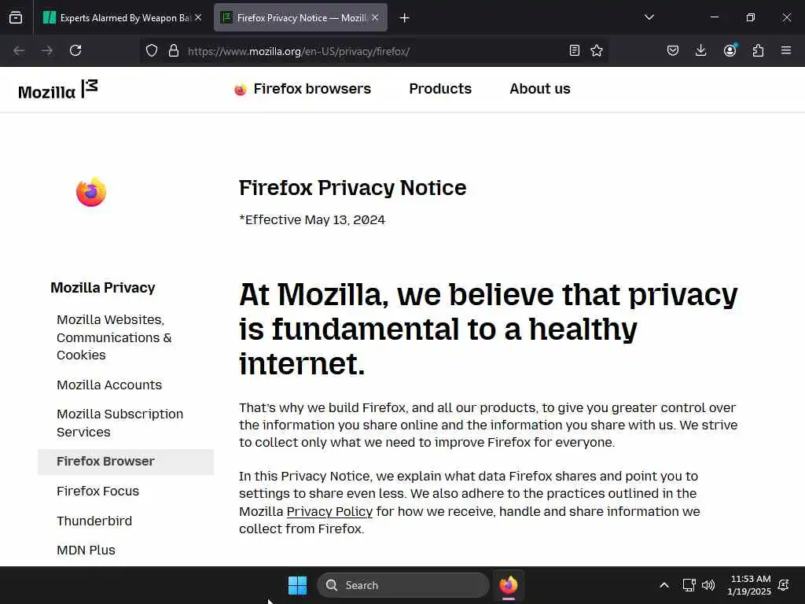805x604 pixels.
Task: Bookmark this page with the star
Action: pyautogui.click(x=597, y=50)
